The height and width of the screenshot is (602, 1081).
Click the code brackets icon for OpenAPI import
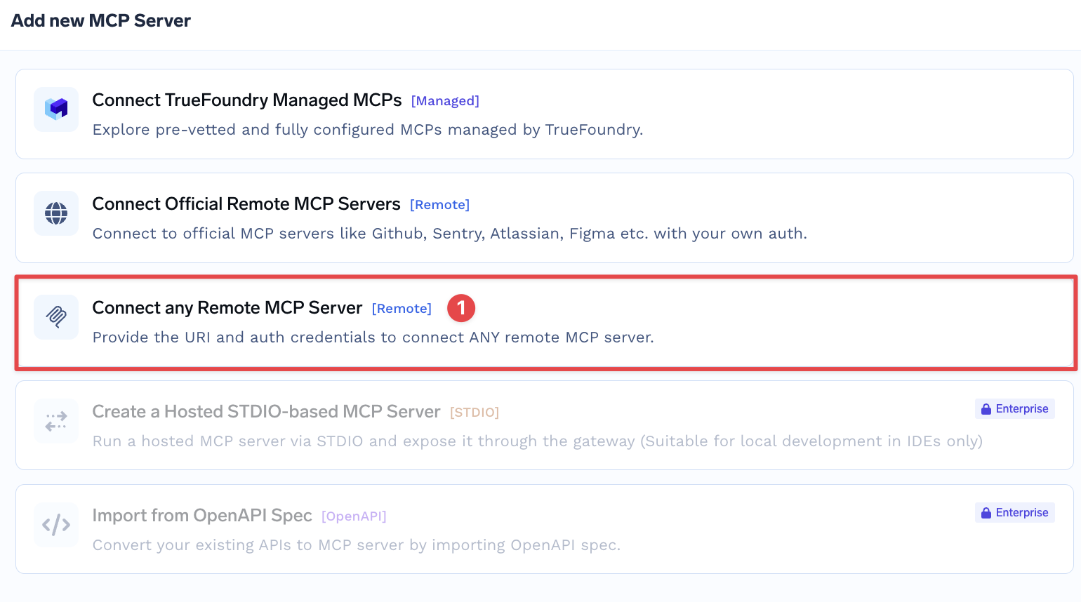click(56, 525)
